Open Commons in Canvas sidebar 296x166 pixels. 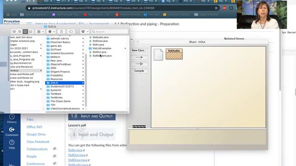(12, 132)
